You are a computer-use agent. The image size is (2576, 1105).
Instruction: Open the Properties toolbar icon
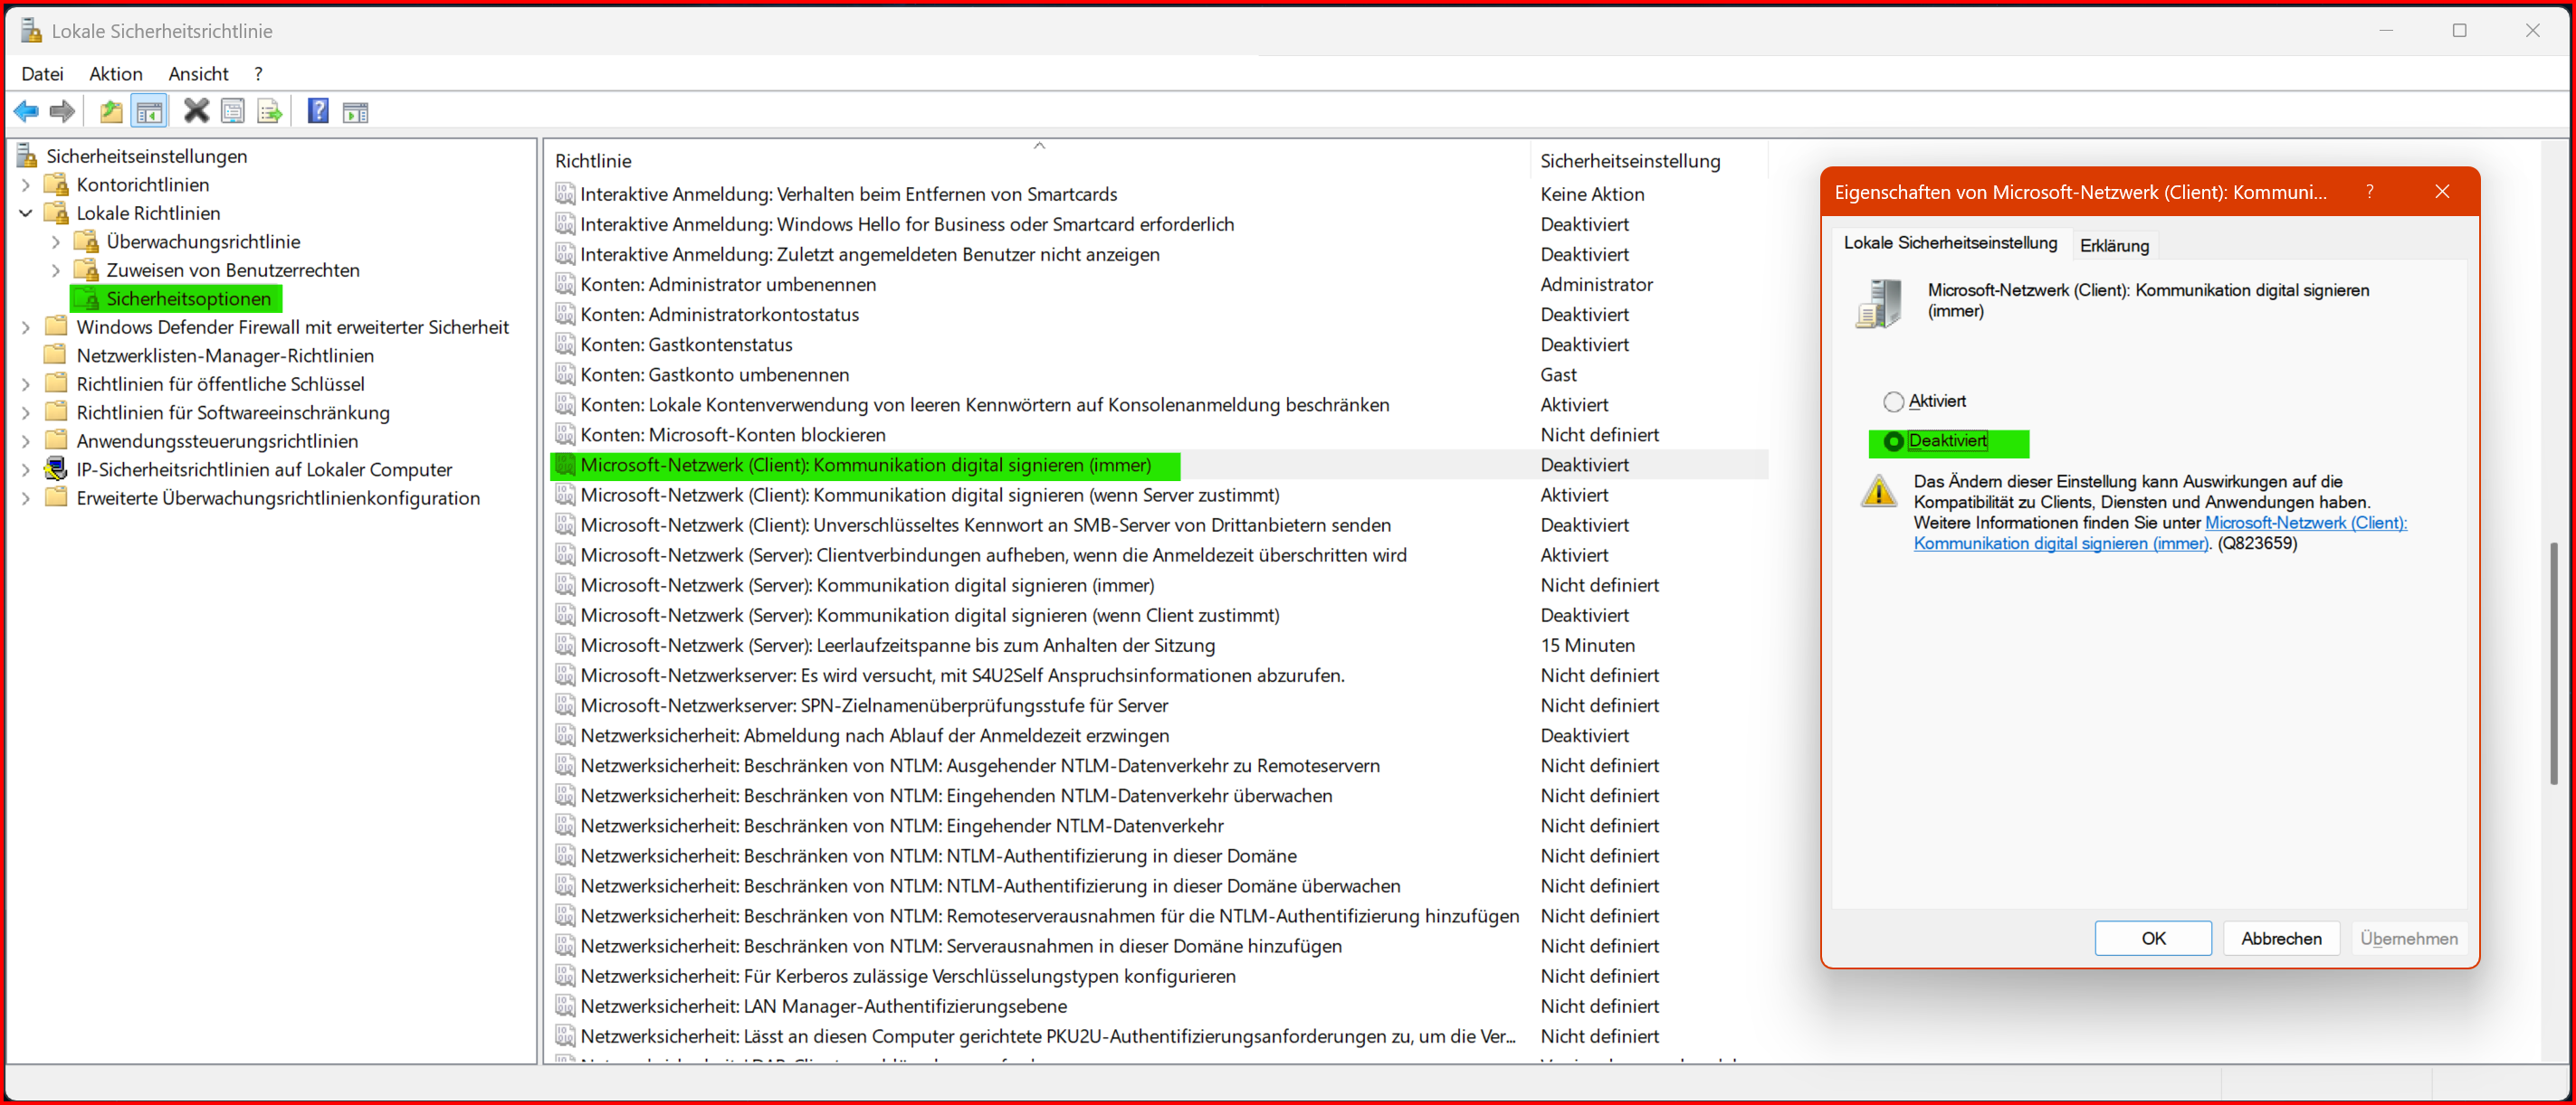(x=232, y=111)
